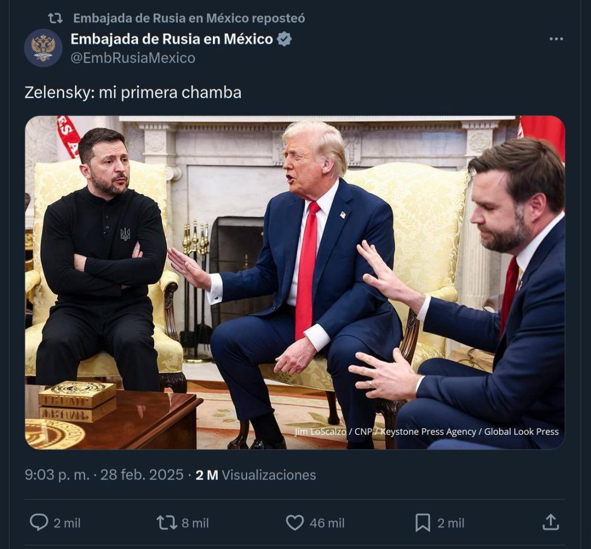Visit the @EmbRusiaMexico handle
Image resolution: width=591 pixels, height=549 pixels.
133,58
